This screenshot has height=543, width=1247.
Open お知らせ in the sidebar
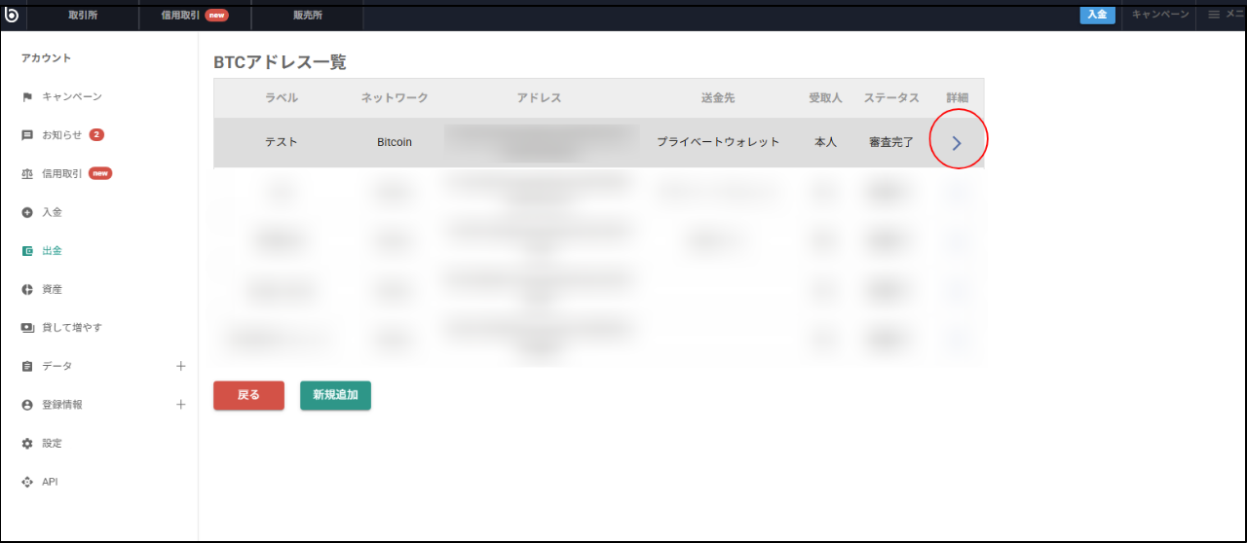point(62,135)
